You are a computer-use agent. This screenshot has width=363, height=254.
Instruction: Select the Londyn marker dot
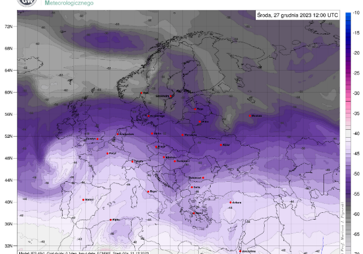97,139
